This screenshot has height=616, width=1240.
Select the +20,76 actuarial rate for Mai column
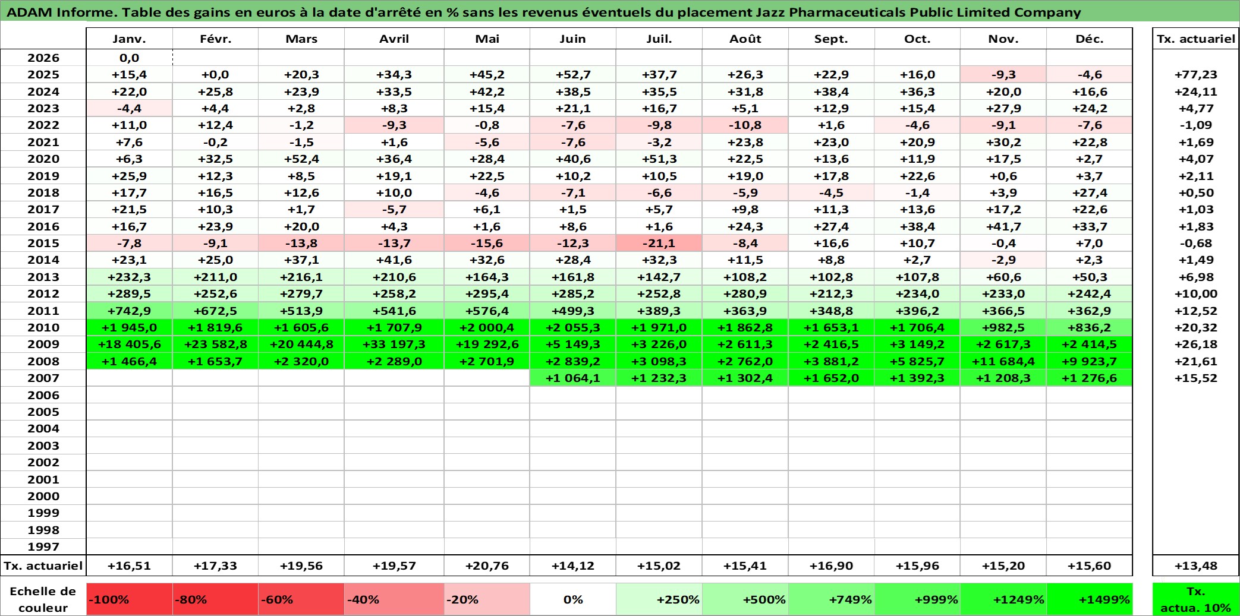(x=487, y=566)
